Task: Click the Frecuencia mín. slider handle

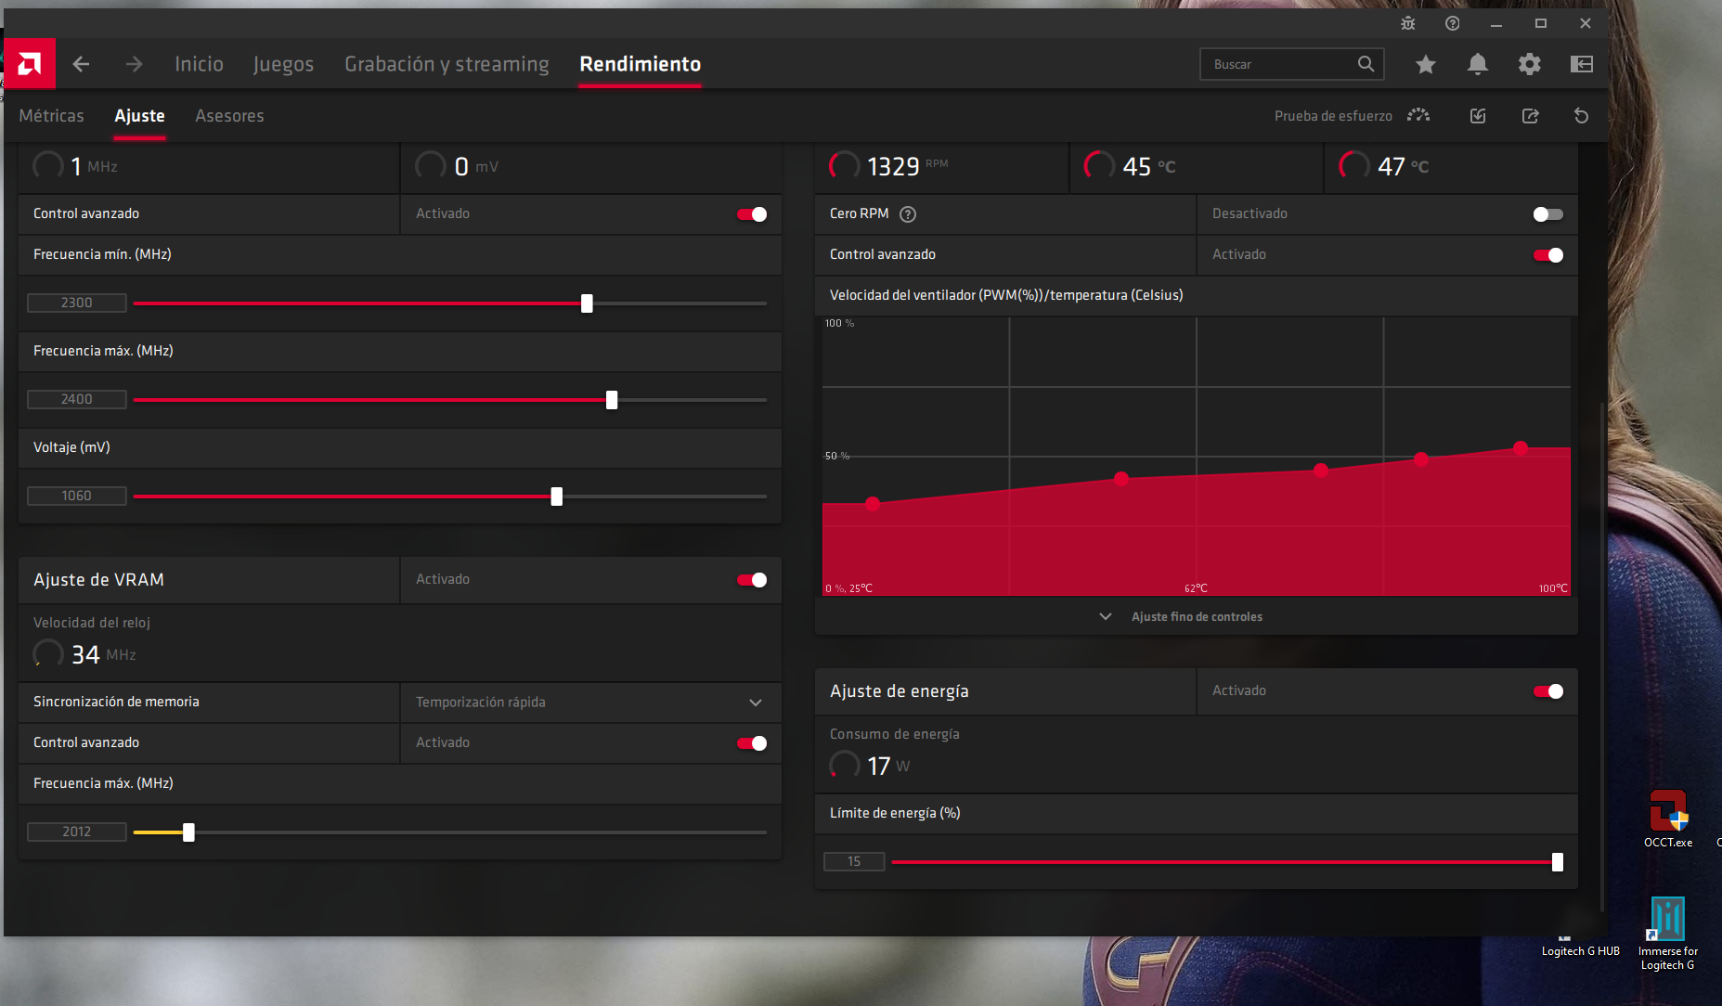Action: 587,303
